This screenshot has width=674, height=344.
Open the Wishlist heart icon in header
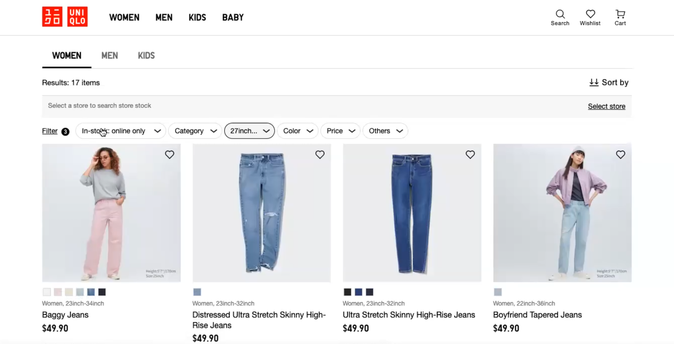590,15
